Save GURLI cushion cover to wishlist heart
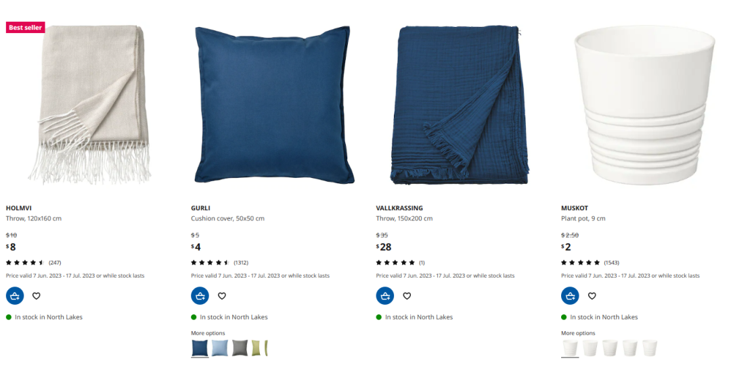 [x=222, y=296]
